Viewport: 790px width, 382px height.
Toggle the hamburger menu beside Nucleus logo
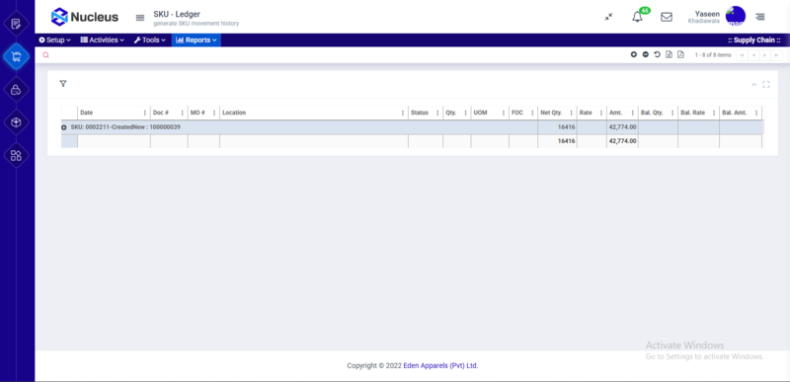(140, 18)
